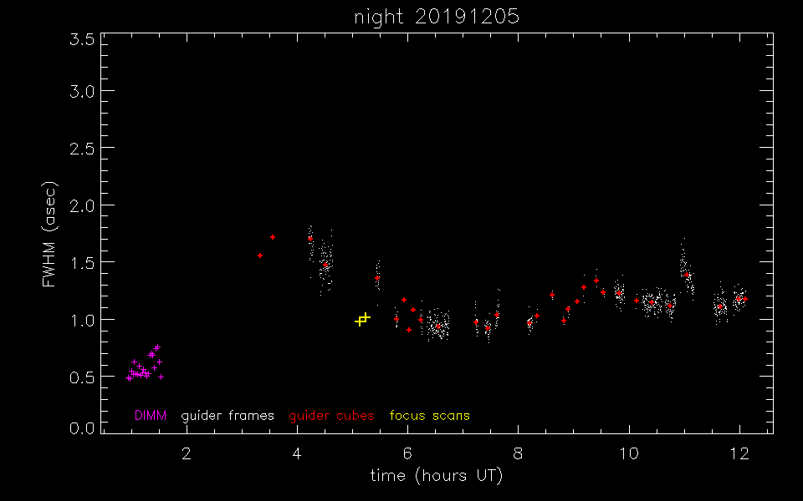The width and height of the screenshot is (803, 501).
Task: Click the 'time (hours UT)' x-axis label
Action: coord(437,475)
